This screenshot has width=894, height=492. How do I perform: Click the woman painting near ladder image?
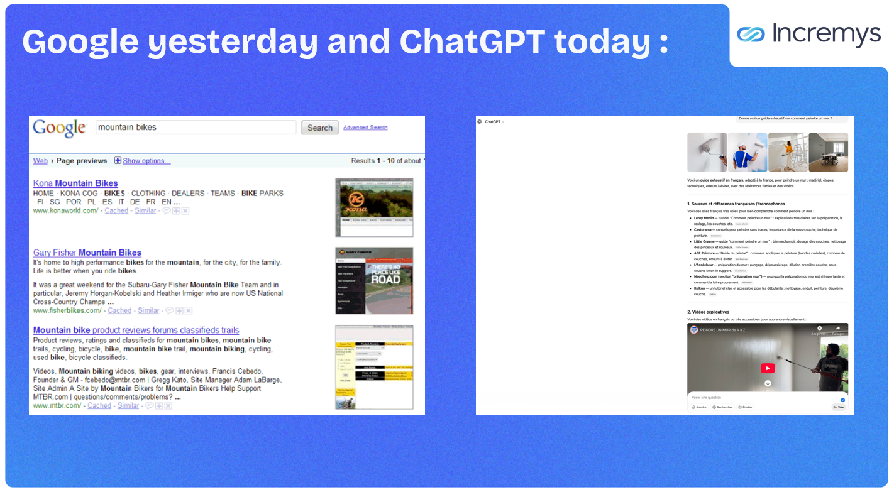click(788, 152)
